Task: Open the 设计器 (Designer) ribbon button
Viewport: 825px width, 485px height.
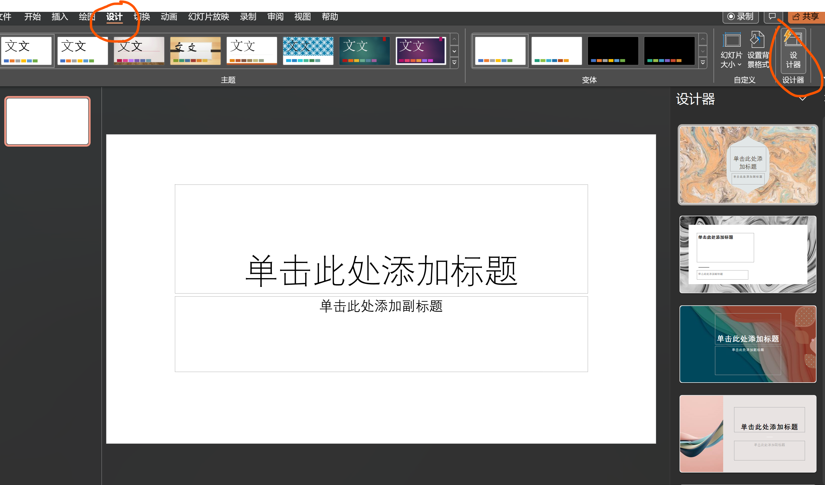Action: click(793, 50)
